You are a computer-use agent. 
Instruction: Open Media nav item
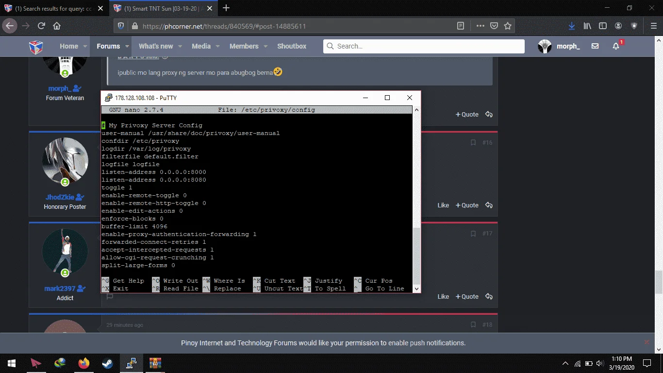pyautogui.click(x=201, y=46)
